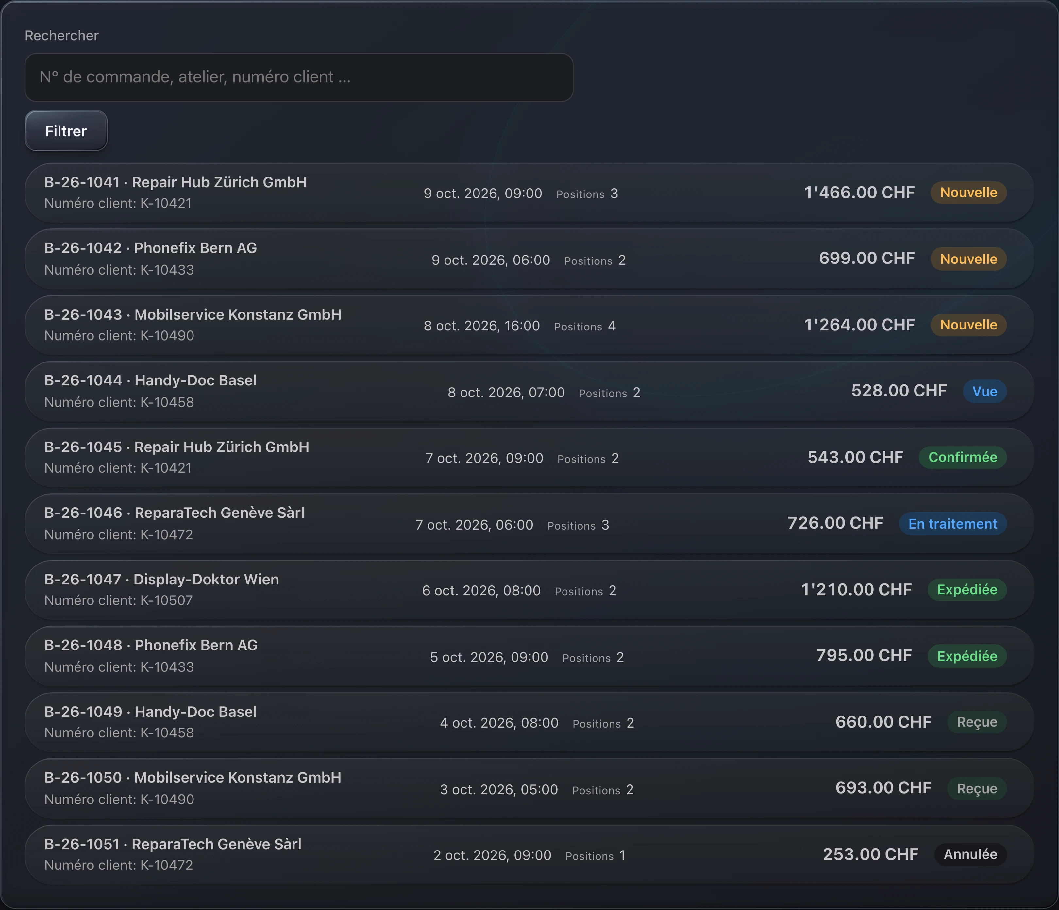This screenshot has height=910, width=1059.
Task: Click the Annulée status badge
Action: pyautogui.click(x=970, y=855)
